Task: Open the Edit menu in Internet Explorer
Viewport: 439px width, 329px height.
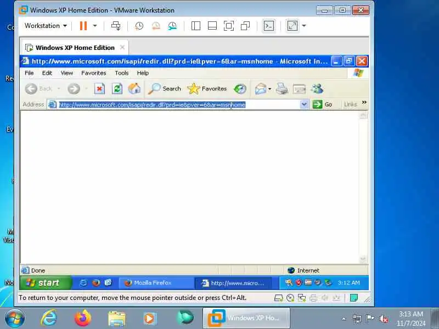Action: tap(47, 73)
